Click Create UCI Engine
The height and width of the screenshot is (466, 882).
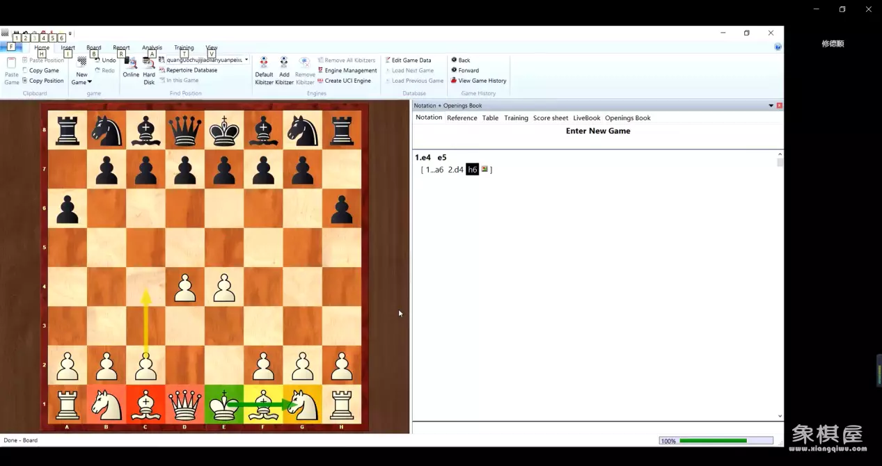tap(344, 81)
